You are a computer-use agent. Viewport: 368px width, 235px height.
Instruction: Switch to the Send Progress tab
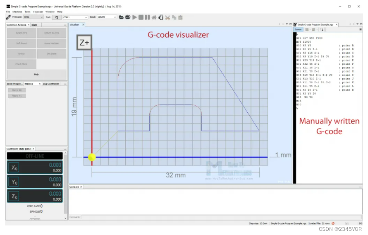click(14, 84)
